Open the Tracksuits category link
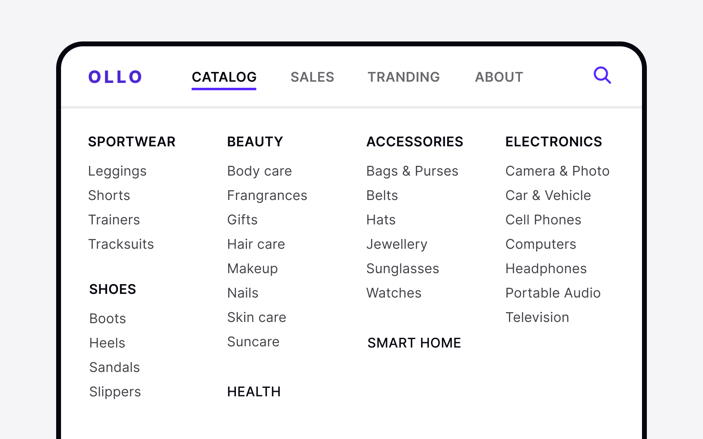This screenshot has height=439, width=703. 121,244
